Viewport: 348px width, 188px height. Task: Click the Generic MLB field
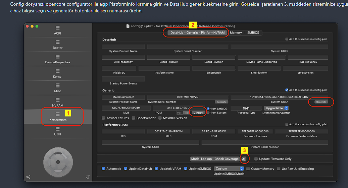pyautogui.click(x=126, y=108)
